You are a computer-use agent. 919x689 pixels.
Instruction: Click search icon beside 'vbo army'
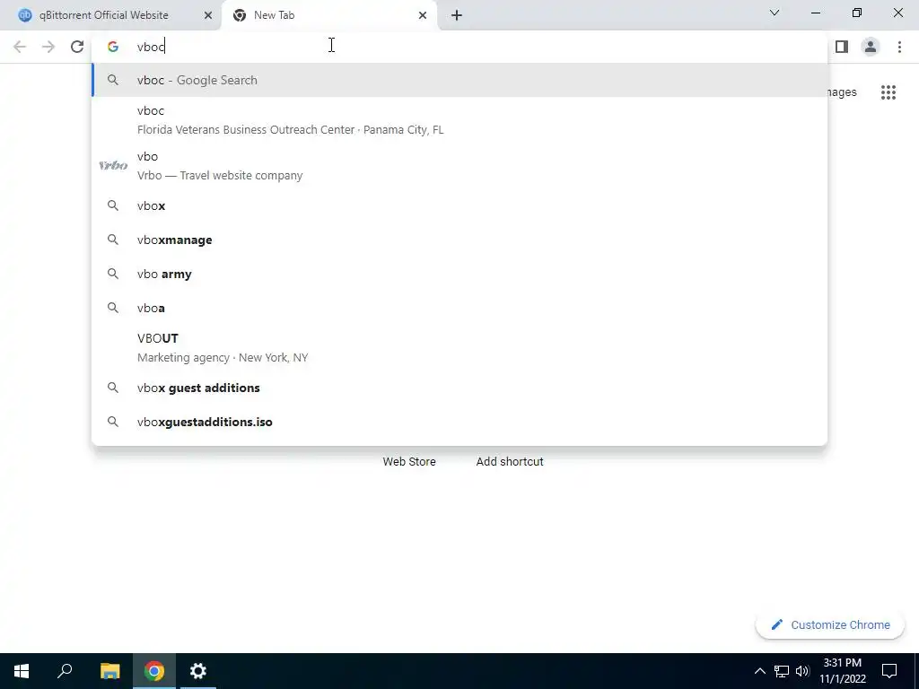coord(113,274)
